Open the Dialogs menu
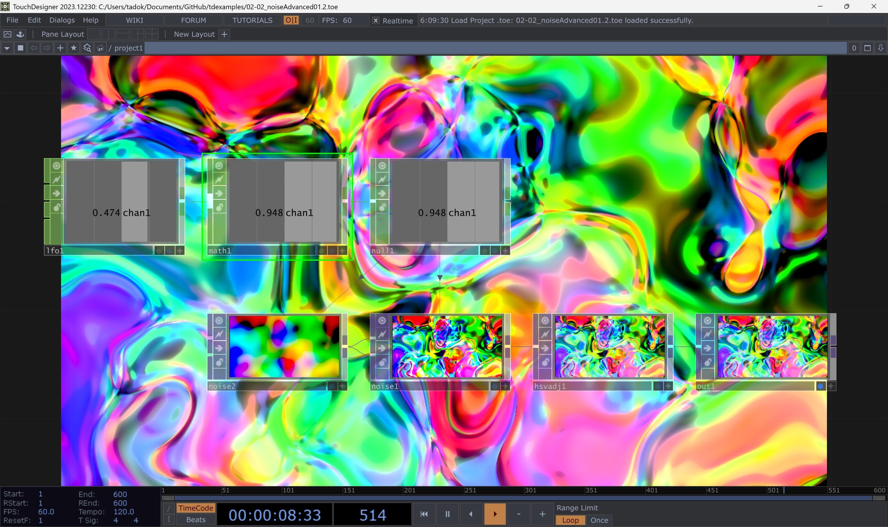Screen dimensions: 888x527 click(x=62, y=20)
